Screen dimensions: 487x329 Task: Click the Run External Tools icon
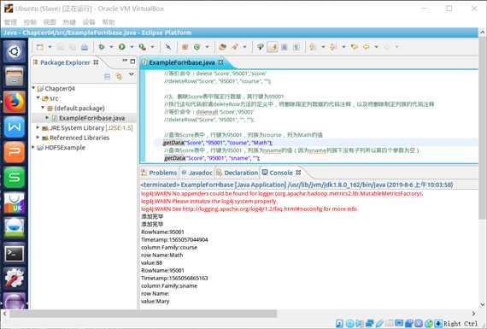pos(142,47)
